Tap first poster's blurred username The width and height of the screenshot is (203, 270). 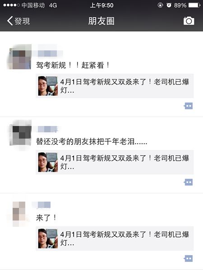48,54
